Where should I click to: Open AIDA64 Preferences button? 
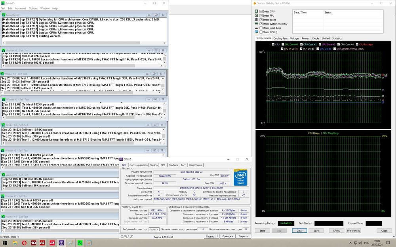pyautogui.click(x=353, y=231)
